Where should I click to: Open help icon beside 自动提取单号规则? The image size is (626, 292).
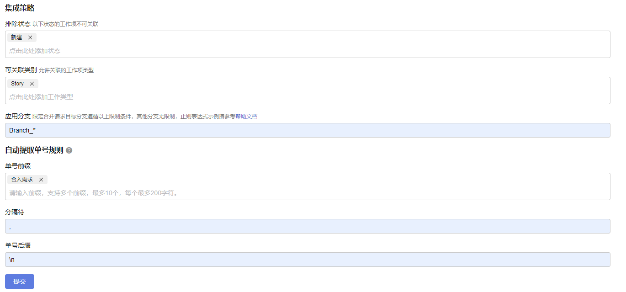click(69, 150)
